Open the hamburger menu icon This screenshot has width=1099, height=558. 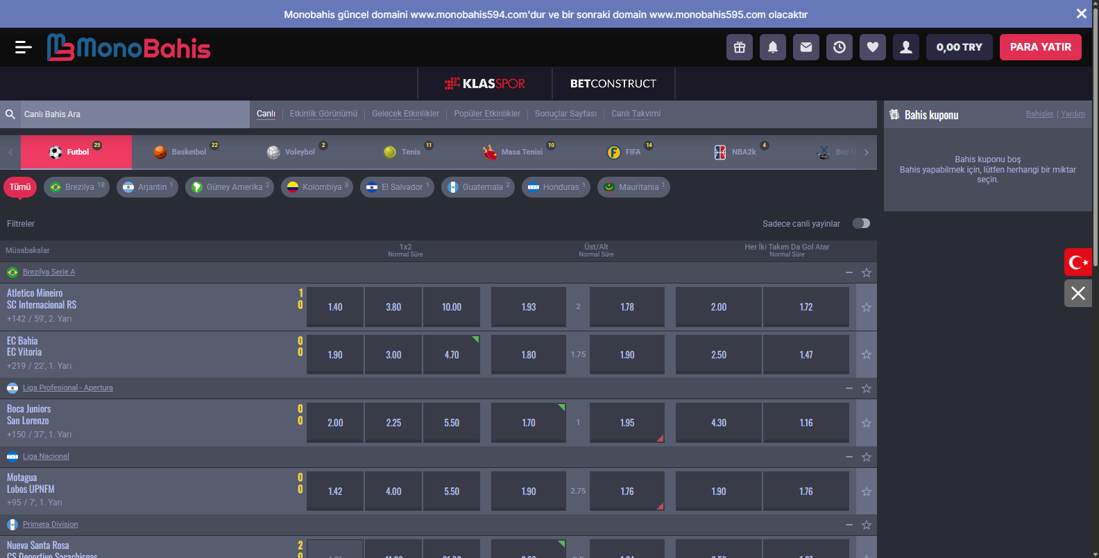[23, 47]
